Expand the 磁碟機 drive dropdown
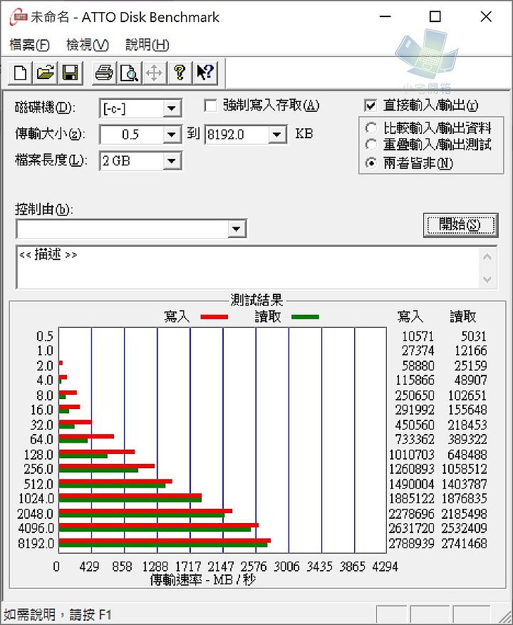 coord(172,108)
